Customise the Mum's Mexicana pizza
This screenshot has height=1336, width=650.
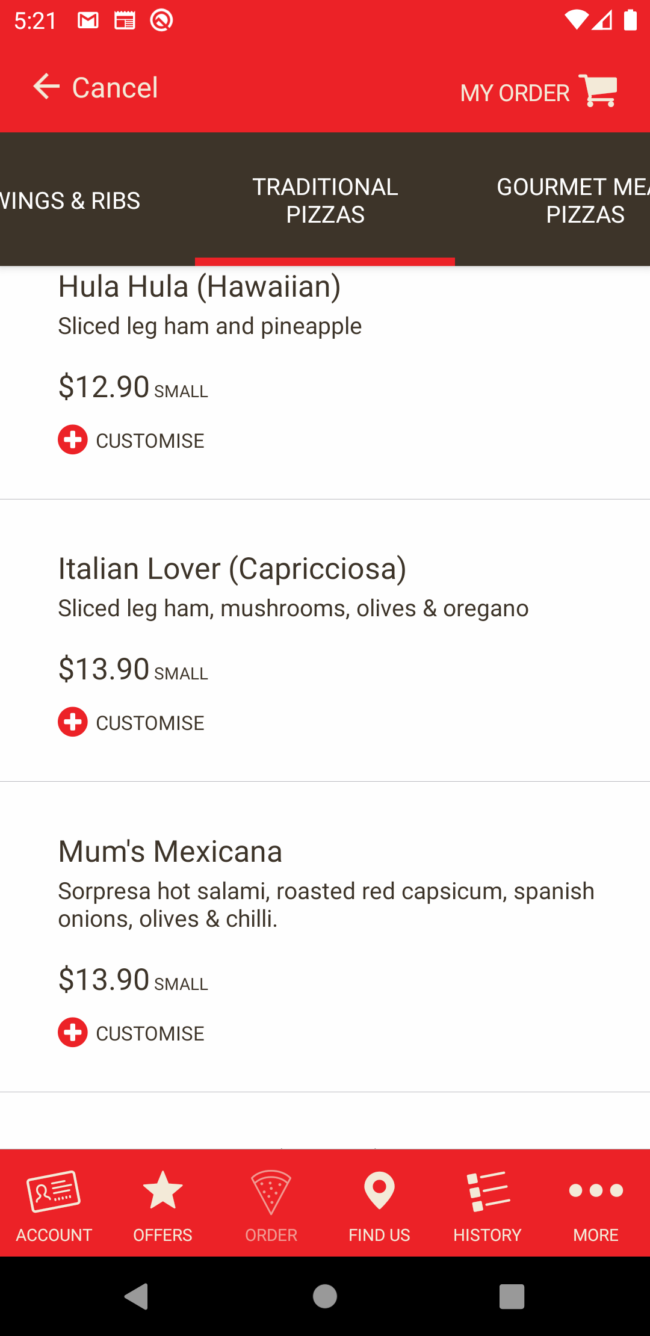tap(150, 1033)
